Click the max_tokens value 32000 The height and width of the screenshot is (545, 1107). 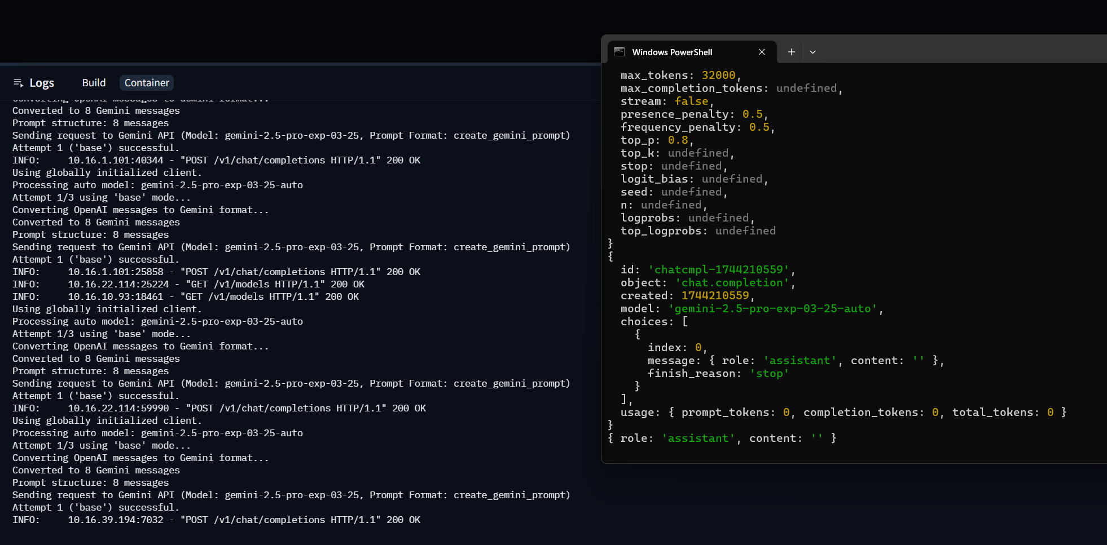click(718, 75)
